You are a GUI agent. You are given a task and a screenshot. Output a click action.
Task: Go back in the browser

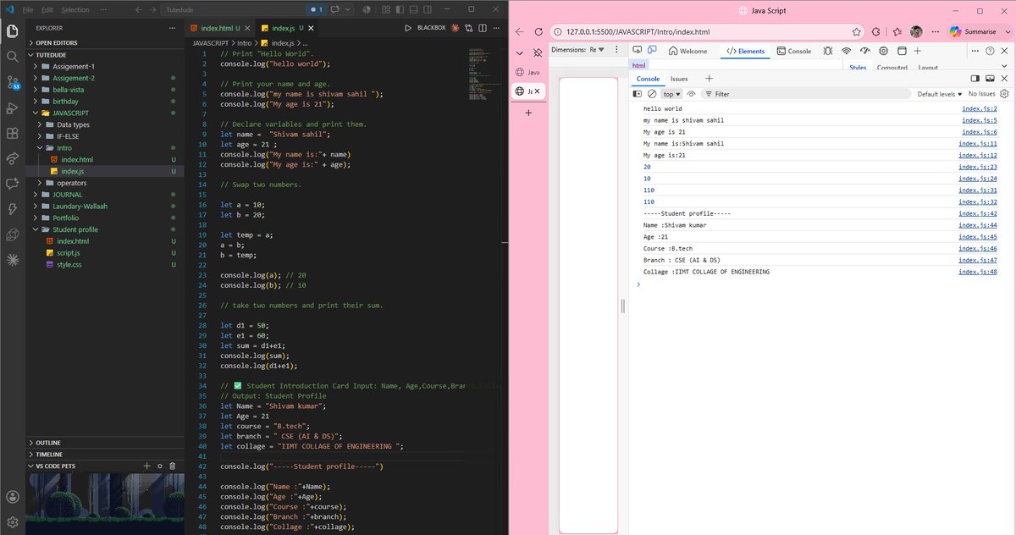tap(519, 32)
